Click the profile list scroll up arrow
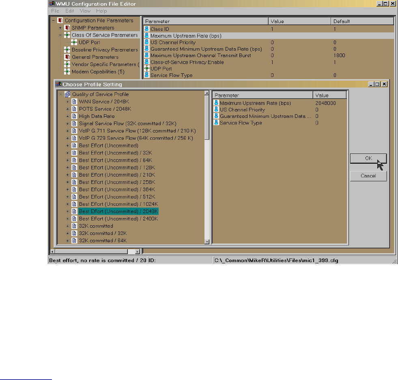 point(207,93)
